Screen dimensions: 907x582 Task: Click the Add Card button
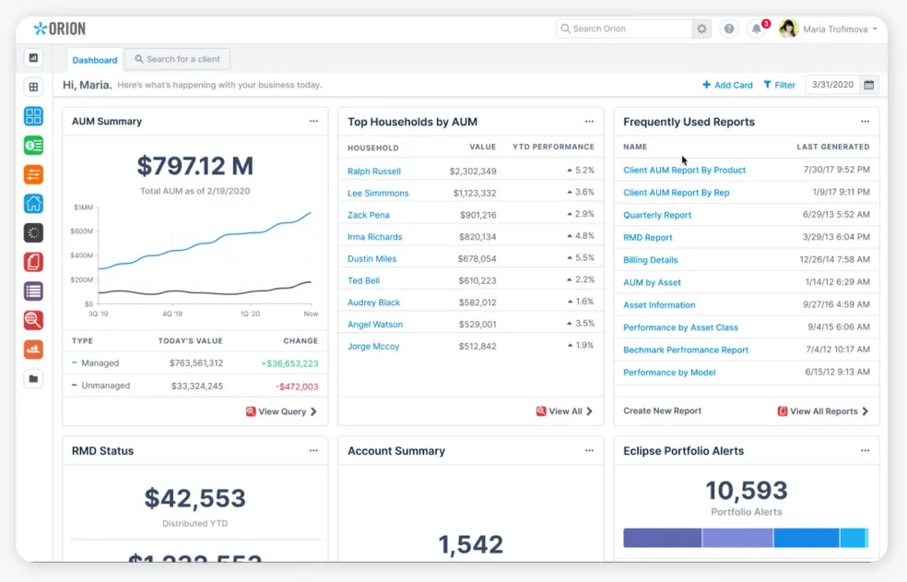coord(727,85)
